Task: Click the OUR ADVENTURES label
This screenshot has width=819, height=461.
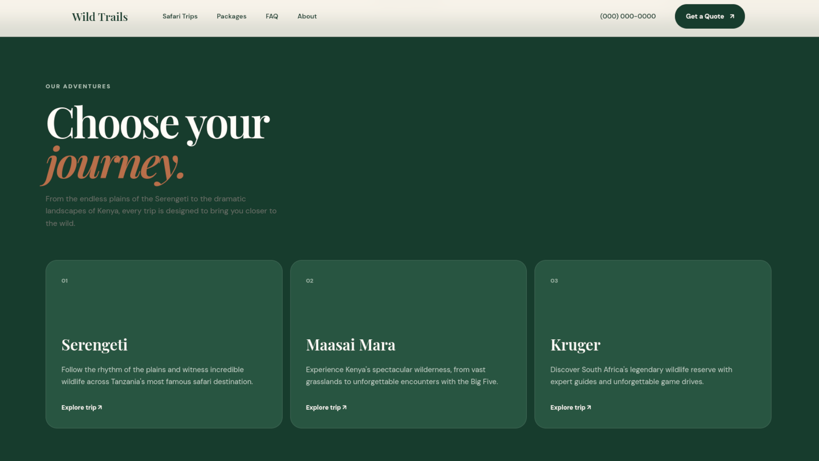Action: click(78, 86)
